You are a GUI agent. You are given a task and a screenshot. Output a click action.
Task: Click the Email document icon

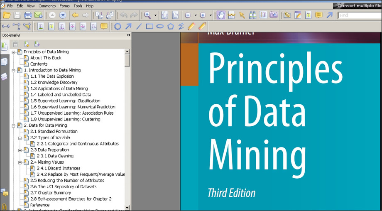pyautogui.click(x=38, y=15)
